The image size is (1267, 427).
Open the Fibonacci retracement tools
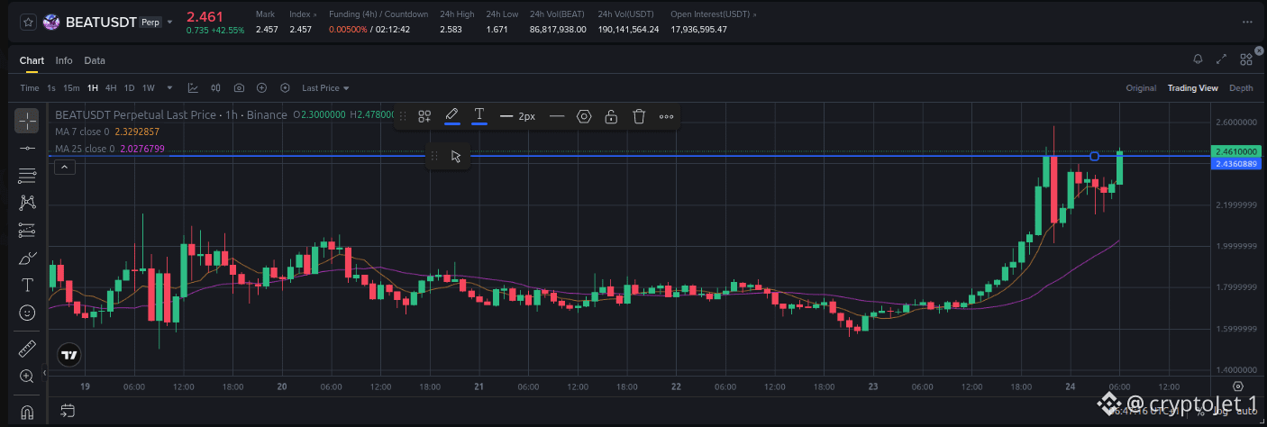27,176
